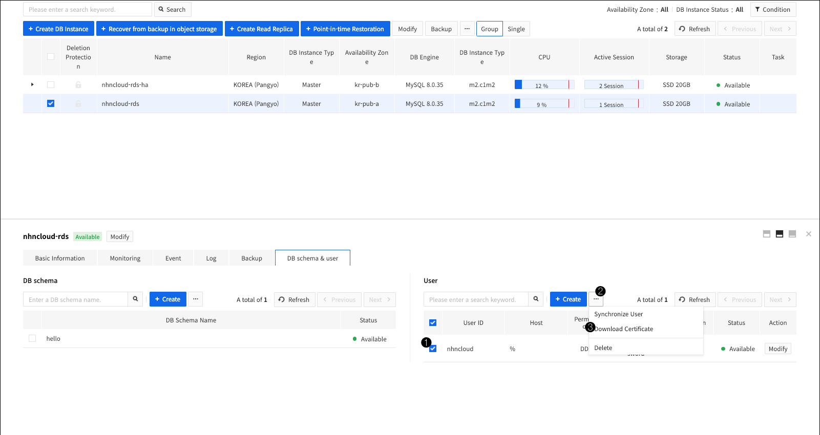Click the 2 Session active session bar
The width and height of the screenshot is (820, 435).
pyautogui.click(x=614, y=85)
